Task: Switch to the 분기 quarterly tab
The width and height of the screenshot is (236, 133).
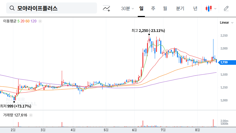Action: pyautogui.click(x=180, y=8)
